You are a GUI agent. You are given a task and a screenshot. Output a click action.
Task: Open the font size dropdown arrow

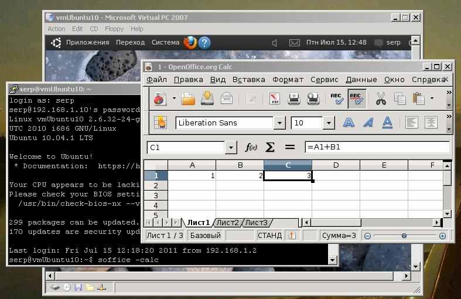(329, 123)
